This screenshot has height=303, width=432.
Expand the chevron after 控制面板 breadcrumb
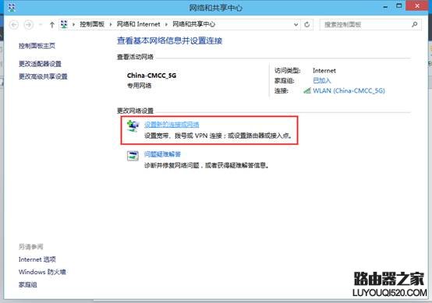[x=111, y=24]
